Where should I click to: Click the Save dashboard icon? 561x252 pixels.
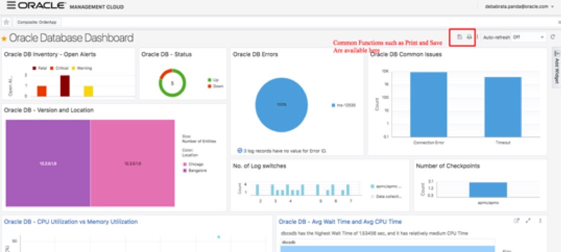tap(460, 37)
